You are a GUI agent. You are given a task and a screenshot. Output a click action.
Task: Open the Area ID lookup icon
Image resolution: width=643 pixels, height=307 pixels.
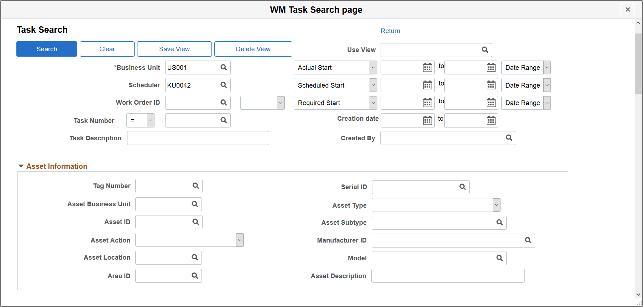(195, 276)
